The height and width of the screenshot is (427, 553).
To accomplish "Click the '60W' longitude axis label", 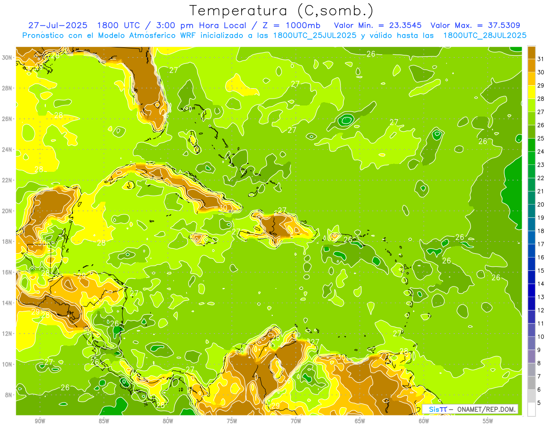I will pos(424,421).
